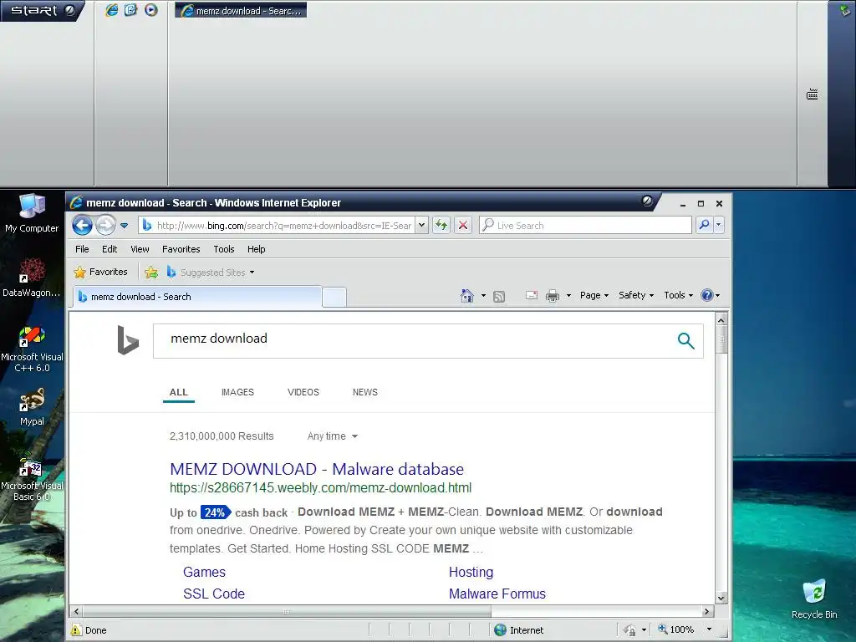Select the ALL results tab

[179, 392]
